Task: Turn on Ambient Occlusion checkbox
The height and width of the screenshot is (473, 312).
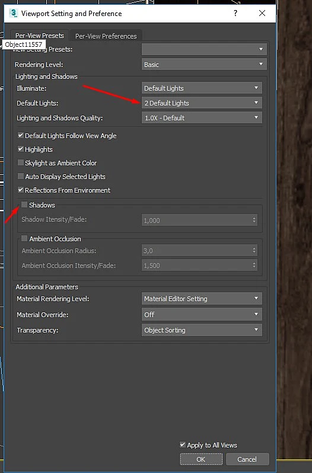Action: pyautogui.click(x=24, y=238)
